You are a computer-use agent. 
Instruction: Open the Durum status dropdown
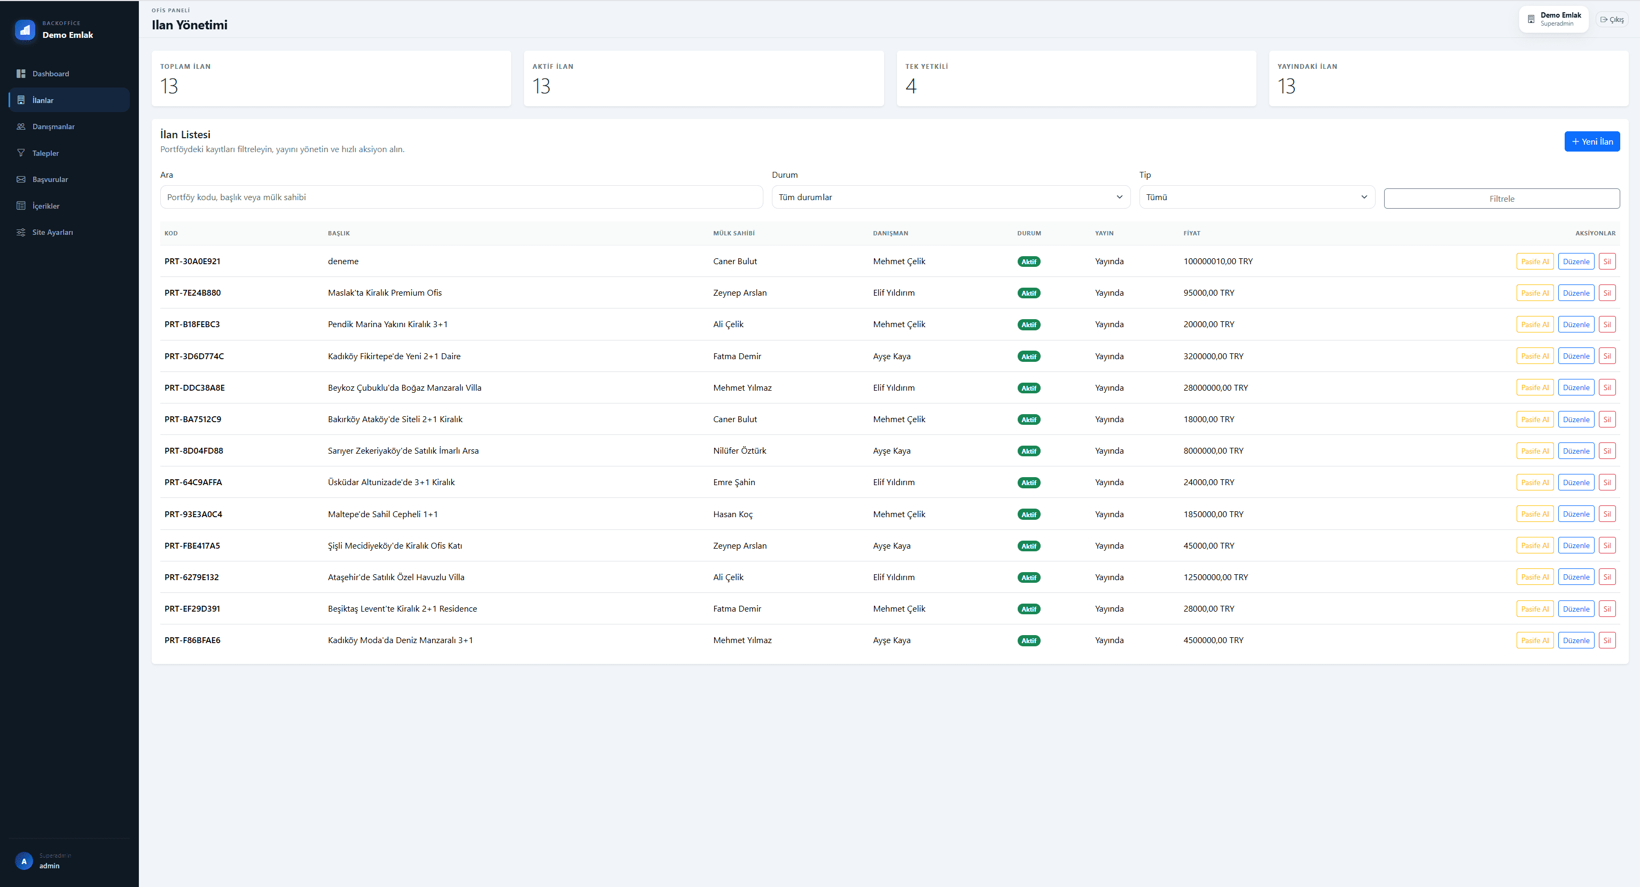pos(950,197)
